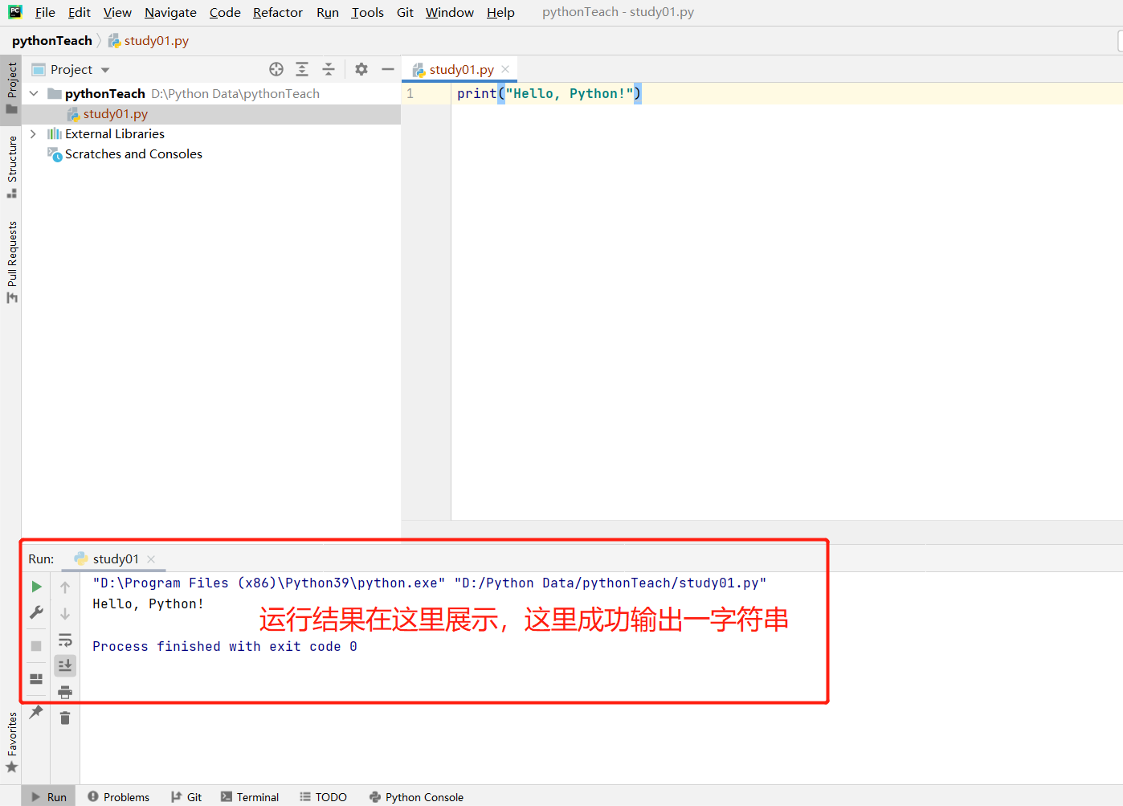Open the Navigate menu
Viewport: 1123px width, 806px height.
pos(170,12)
